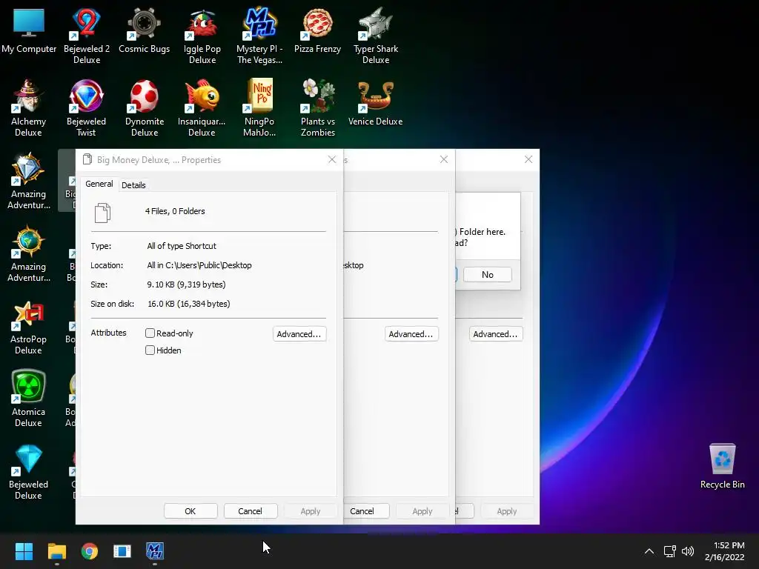Image resolution: width=759 pixels, height=569 pixels.
Task: Open the Windows Start menu
Action: [24, 551]
